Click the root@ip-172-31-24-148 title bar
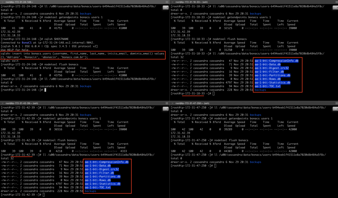Screen dimensions: 338x198 20,2
